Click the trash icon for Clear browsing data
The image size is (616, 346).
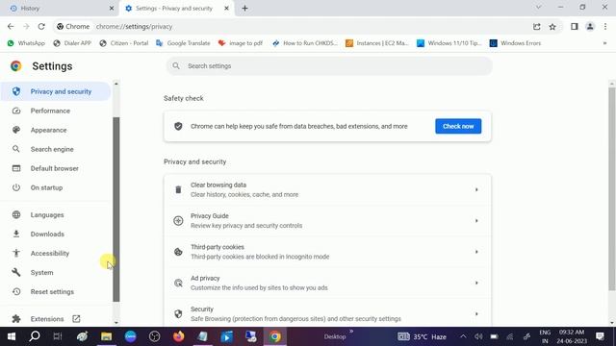coord(178,189)
